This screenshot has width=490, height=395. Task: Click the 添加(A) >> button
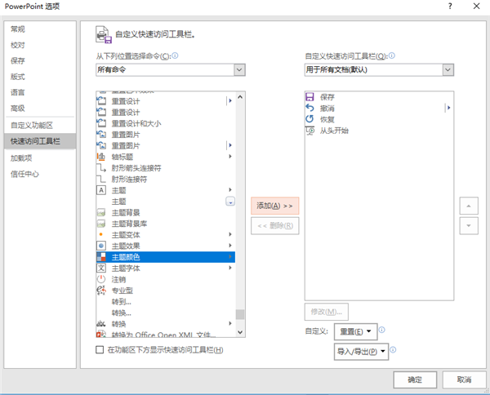(x=275, y=206)
